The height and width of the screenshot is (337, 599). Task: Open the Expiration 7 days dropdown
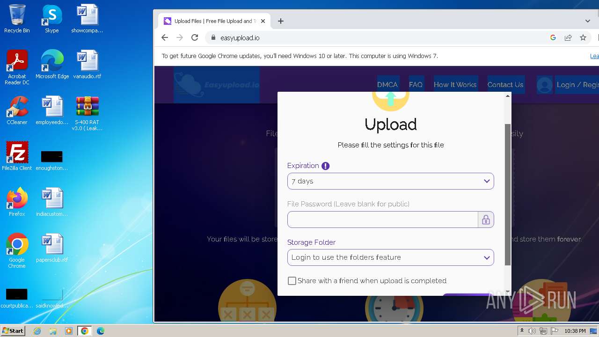pyautogui.click(x=391, y=181)
